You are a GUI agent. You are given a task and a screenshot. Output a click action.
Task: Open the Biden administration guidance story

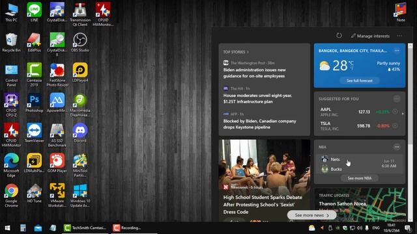point(255,73)
